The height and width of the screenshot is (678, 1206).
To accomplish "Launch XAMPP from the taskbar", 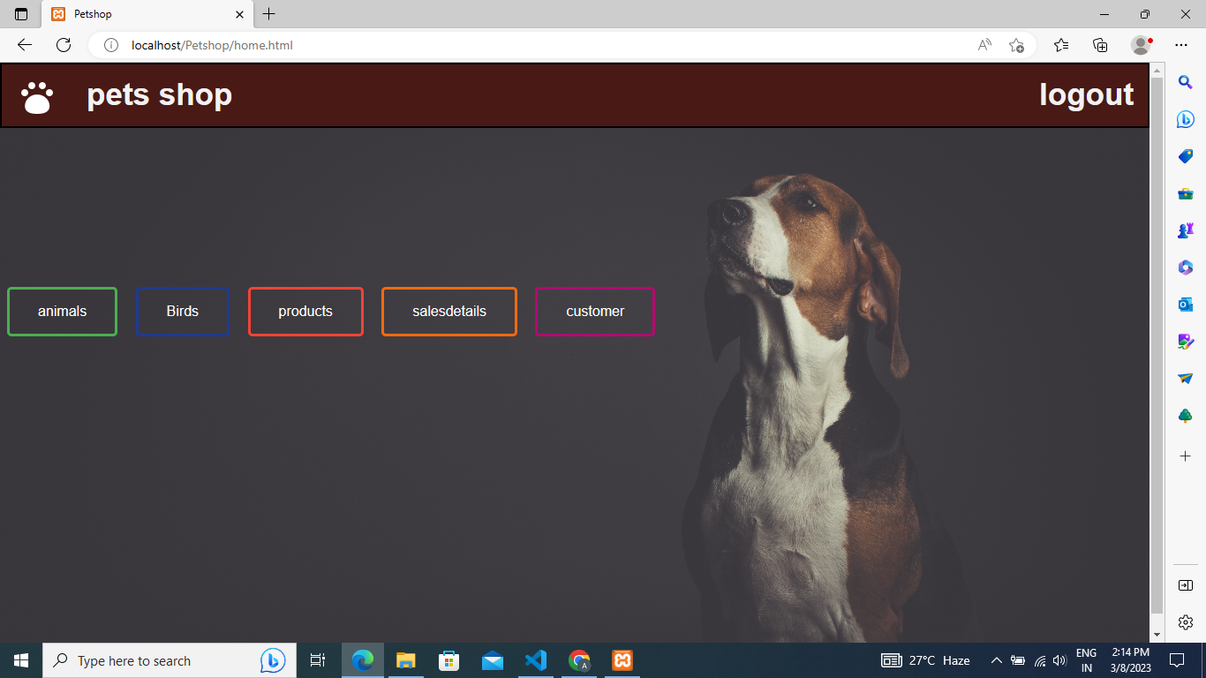I will click(622, 660).
